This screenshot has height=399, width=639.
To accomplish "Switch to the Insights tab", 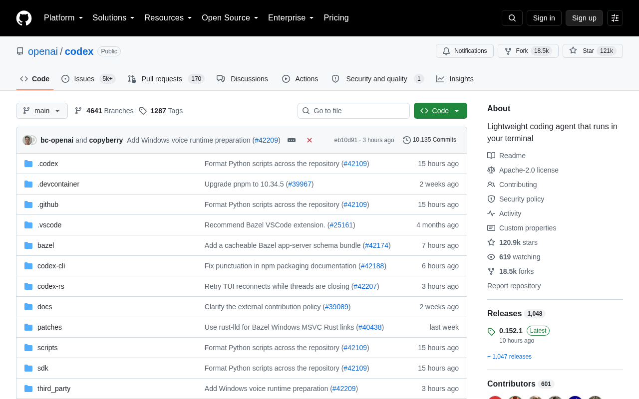I will [x=455, y=79].
